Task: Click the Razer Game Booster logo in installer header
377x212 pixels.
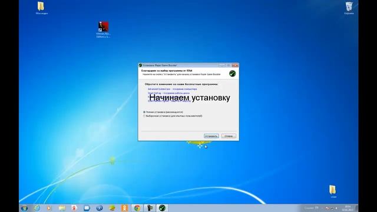Action: (232, 73)
